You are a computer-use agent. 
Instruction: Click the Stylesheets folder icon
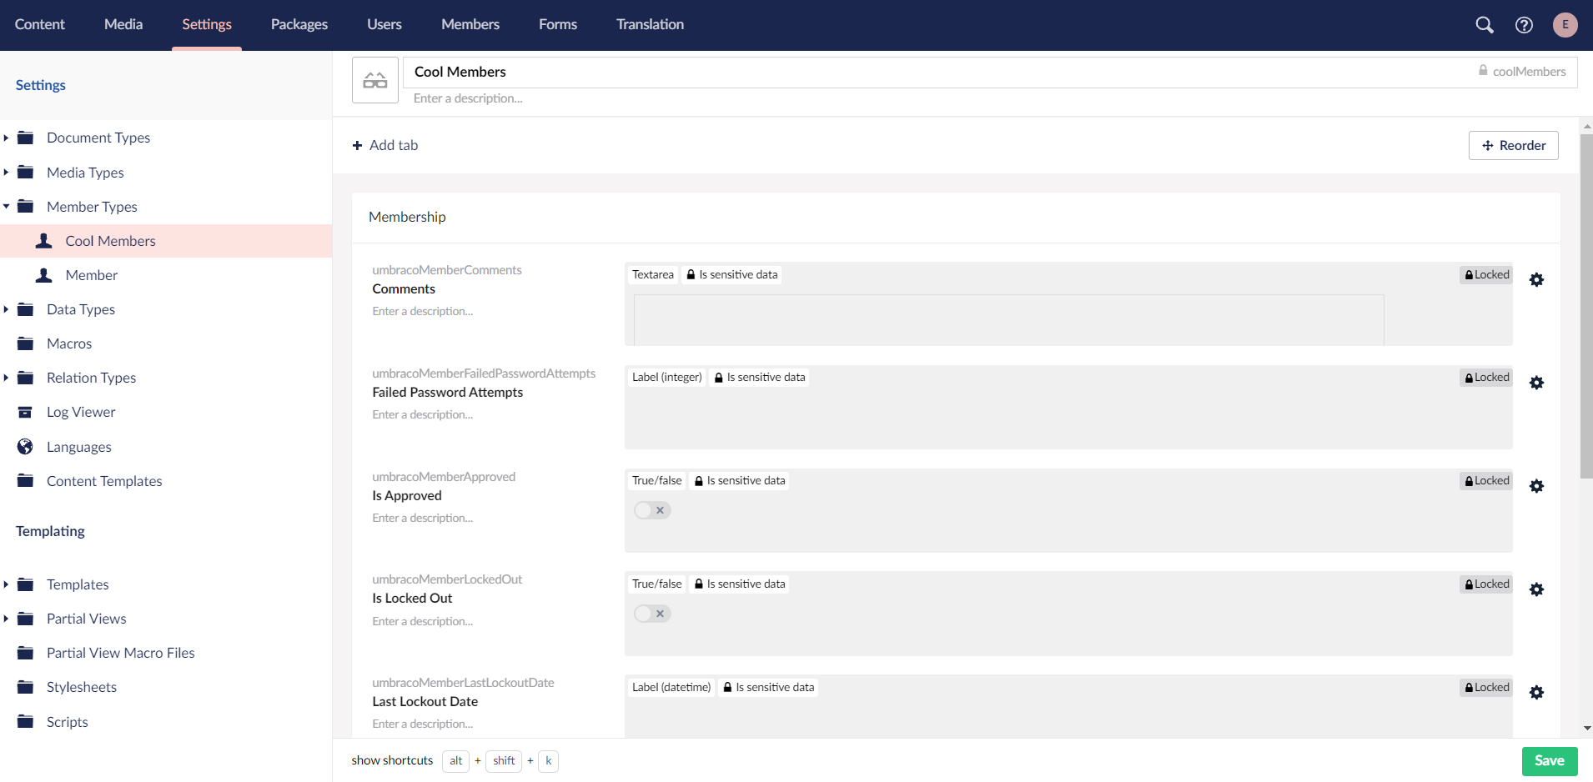coord(26,687)
